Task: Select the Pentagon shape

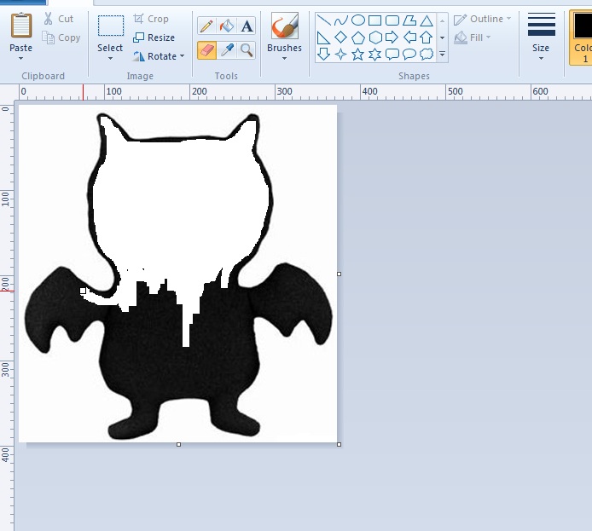Action: click(358, 38)
